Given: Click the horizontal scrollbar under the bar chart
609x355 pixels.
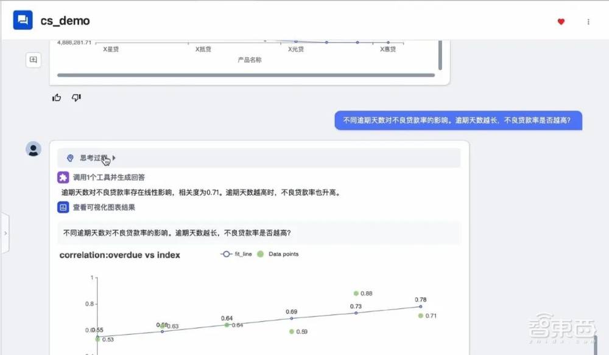Looking at the screenshot, I should [x=244, y=75].
